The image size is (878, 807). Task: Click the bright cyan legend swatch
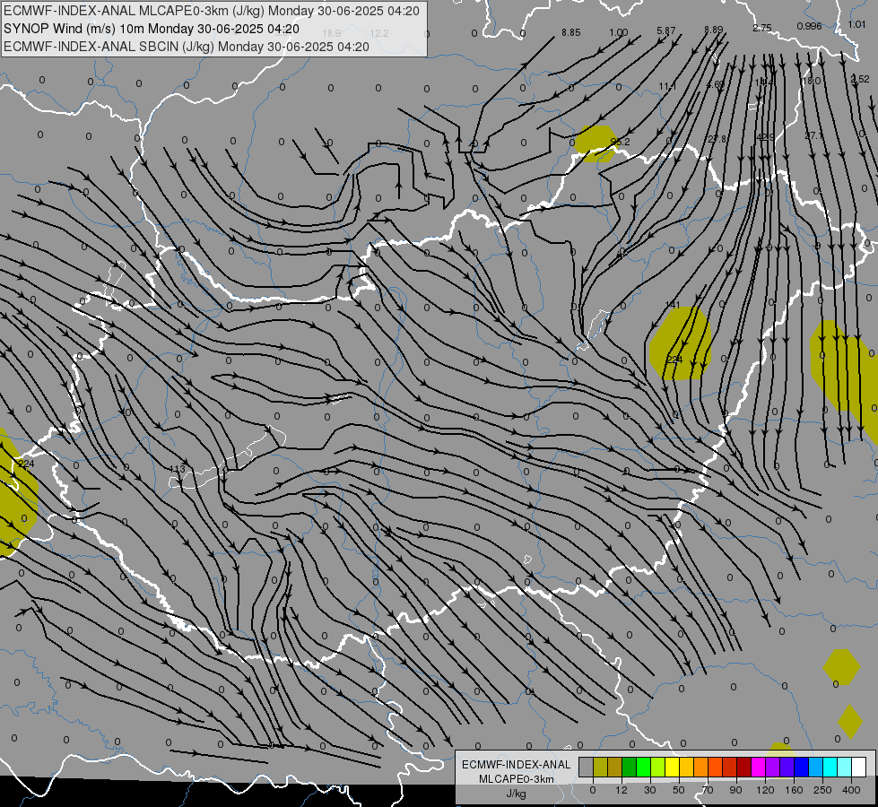point(830,767)
